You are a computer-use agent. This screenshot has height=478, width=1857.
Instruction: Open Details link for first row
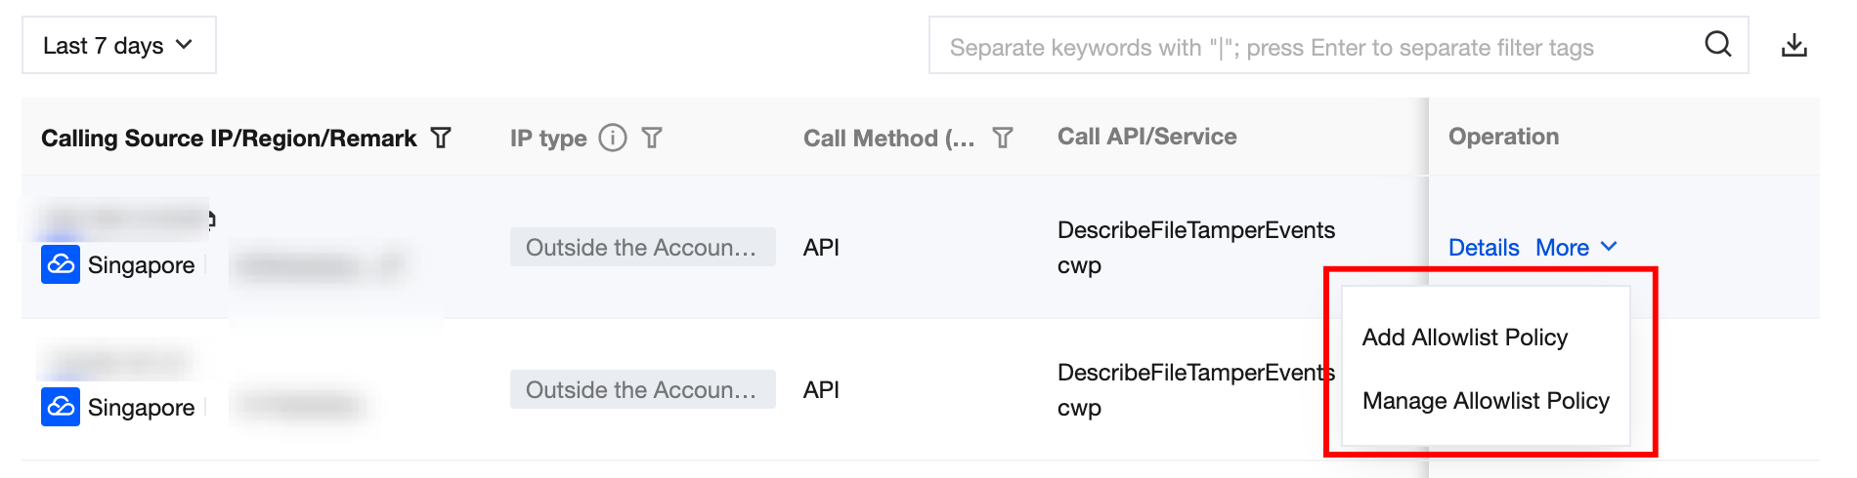(x=1483, y=248)
